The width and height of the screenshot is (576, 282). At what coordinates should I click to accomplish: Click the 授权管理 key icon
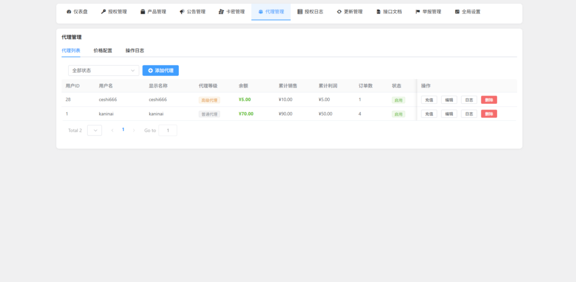(x=103, y=12)
